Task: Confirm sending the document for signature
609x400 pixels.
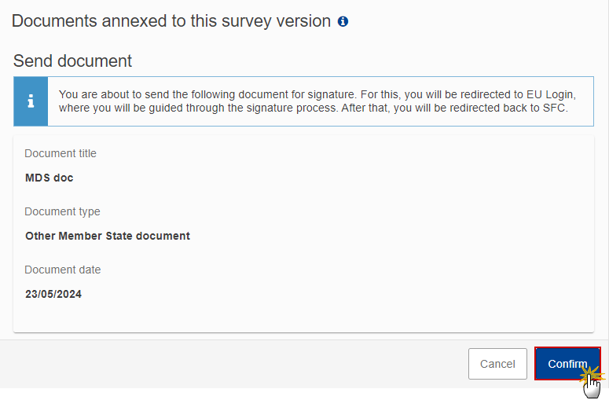Action: tap(567, 364)
